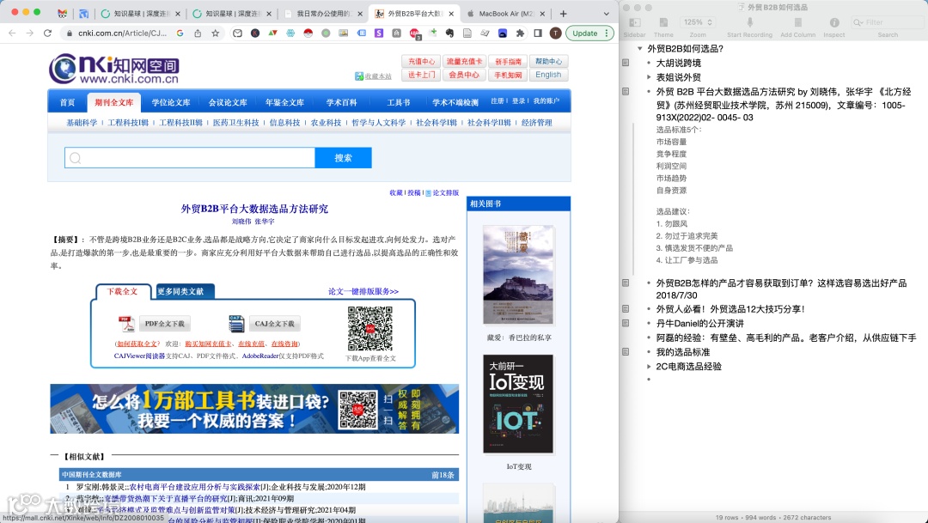Open note icon beside 外贸 B2B 平台大数据 row

click(626, 92)
